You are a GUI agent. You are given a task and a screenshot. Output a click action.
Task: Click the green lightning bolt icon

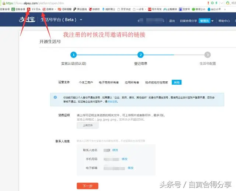[x=216, y=3]
